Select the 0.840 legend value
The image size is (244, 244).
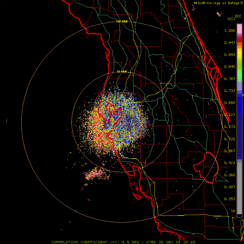coord(230,67)
